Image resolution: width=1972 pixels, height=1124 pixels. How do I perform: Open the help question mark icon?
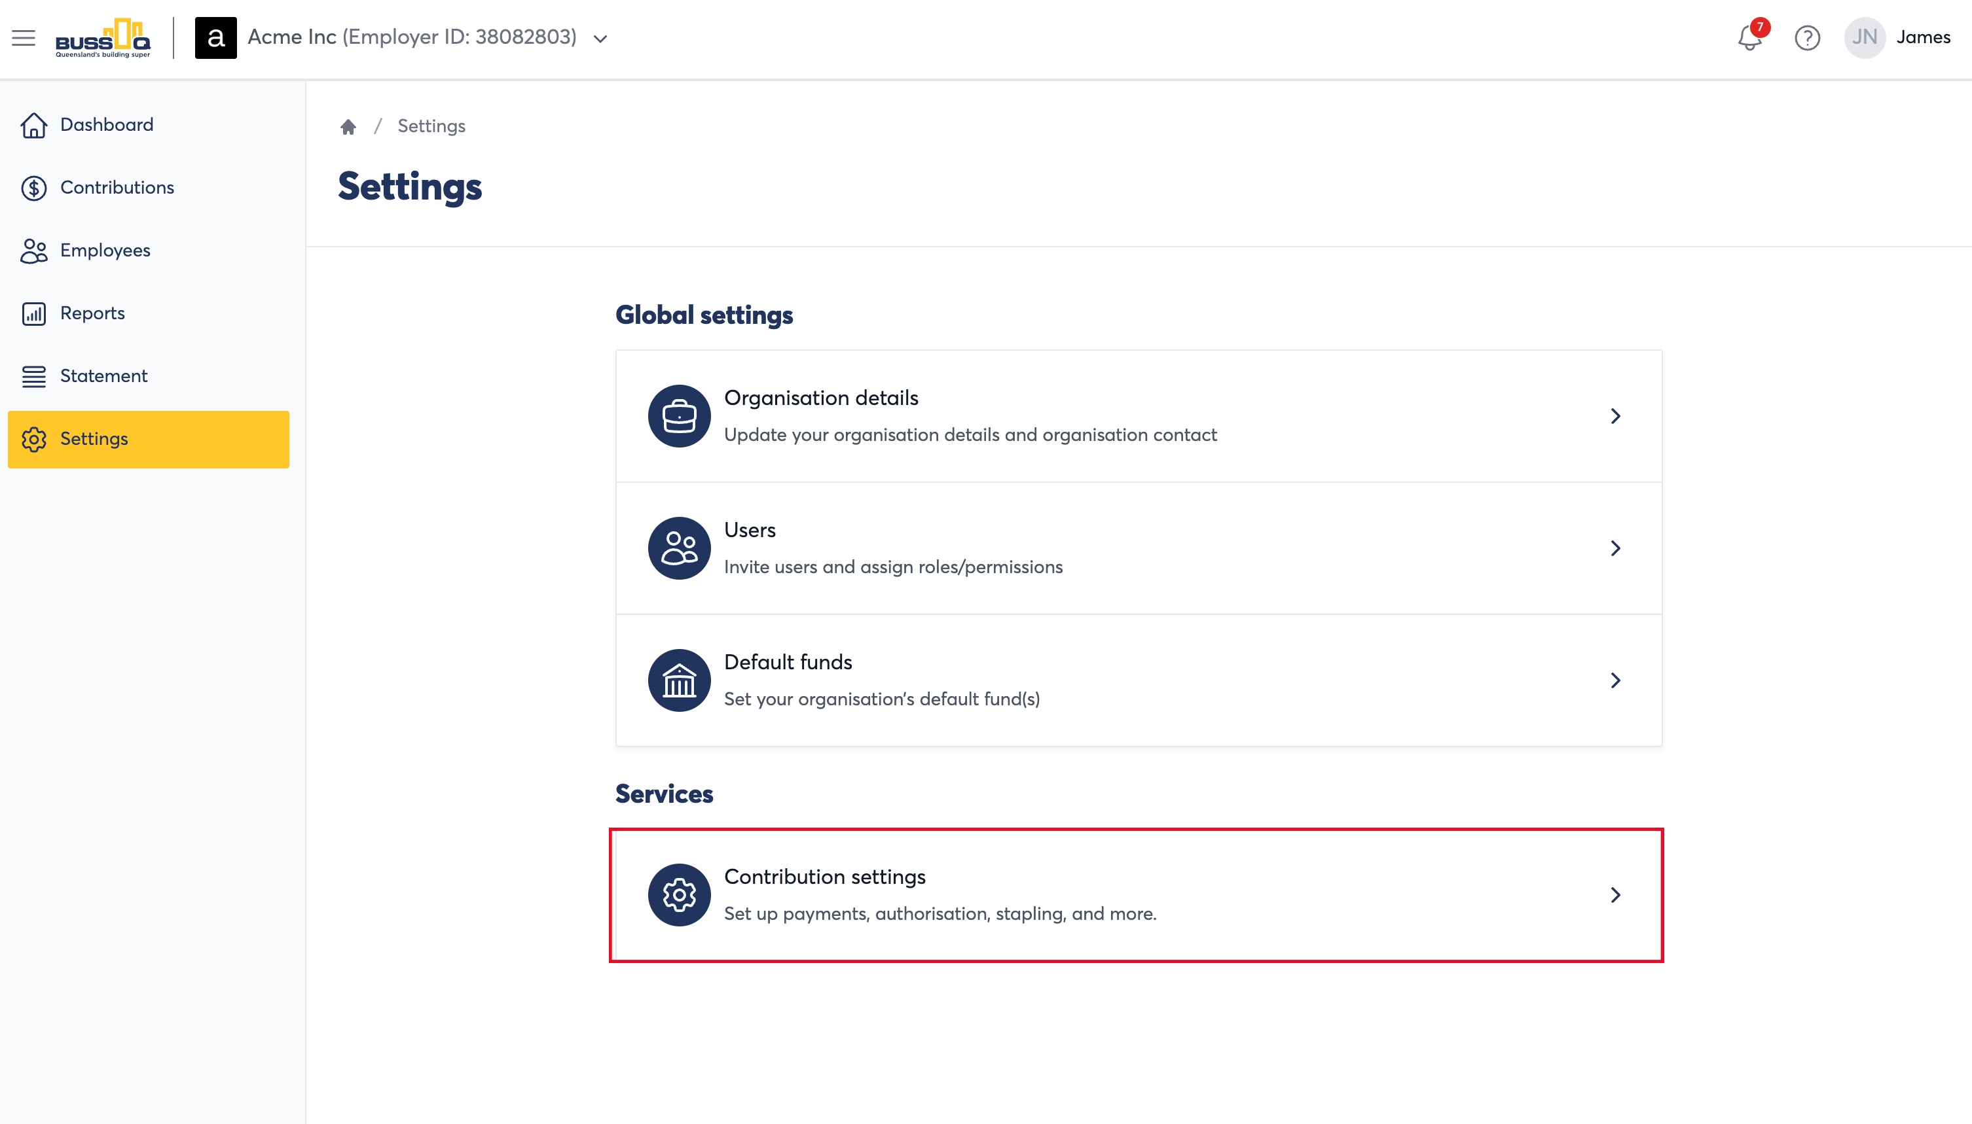point(1807,37)
